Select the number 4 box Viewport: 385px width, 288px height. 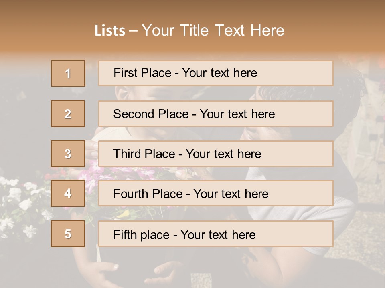click(x=68, y=194)
